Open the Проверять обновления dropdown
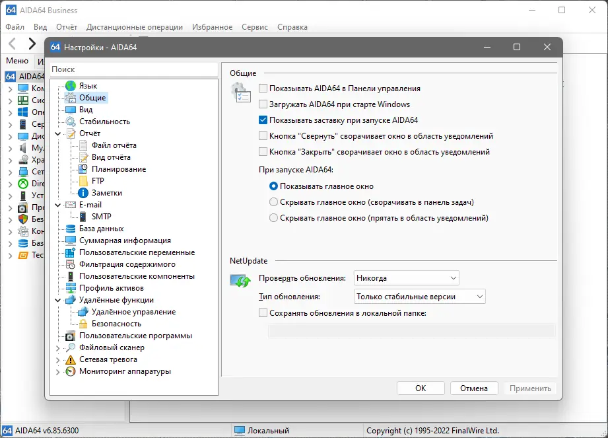Screen dimensions: 608x438 [x=407, y=278]
